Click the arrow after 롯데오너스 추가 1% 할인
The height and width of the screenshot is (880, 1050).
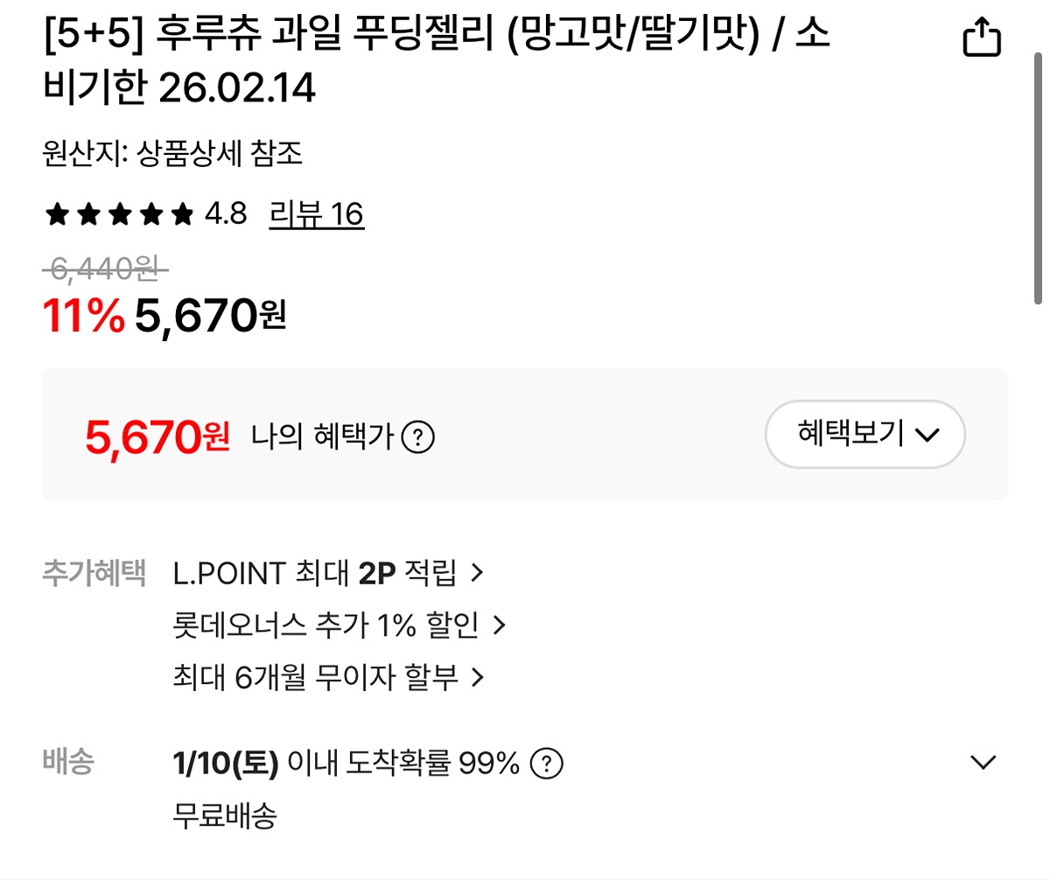500,625
